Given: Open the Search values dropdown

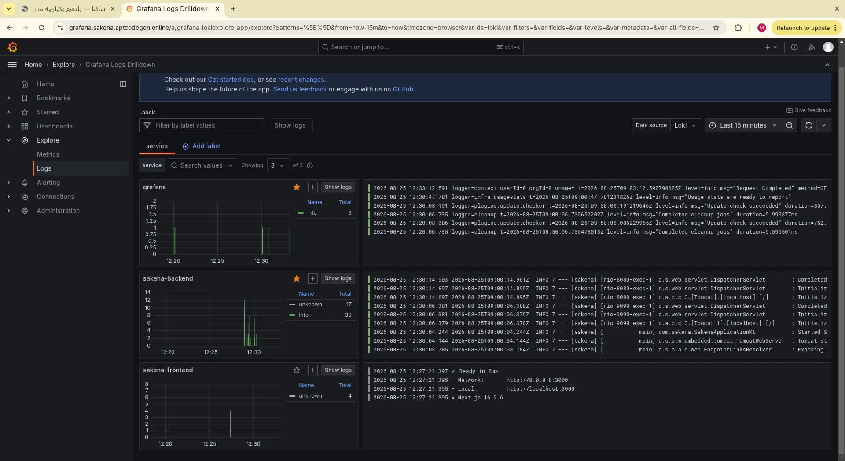Looking at the screenshot, I should point(202,165).
